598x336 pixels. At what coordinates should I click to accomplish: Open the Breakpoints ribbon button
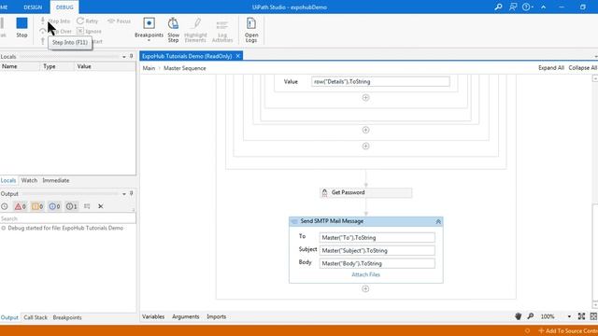click(149, 29)
